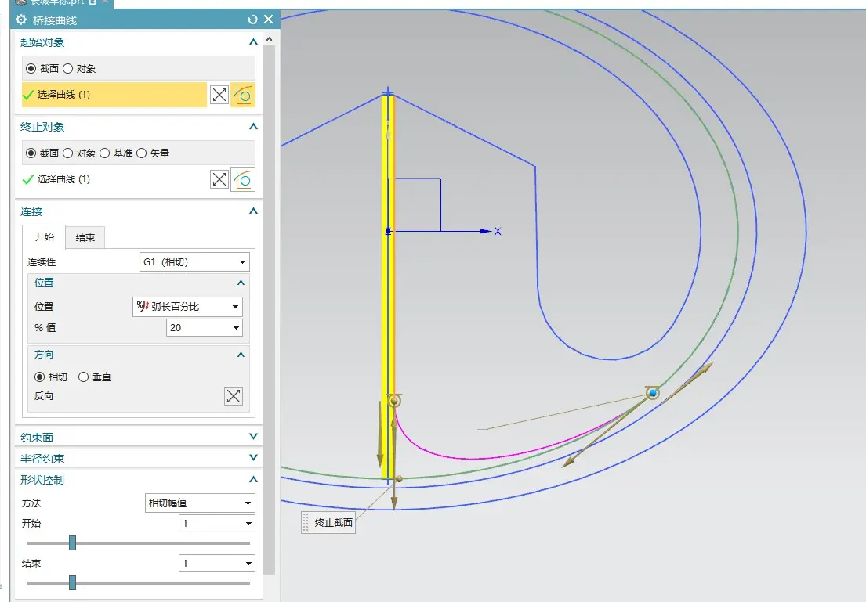The height and width of the screenshot is (602, 866).
Task: Click the % 值 label
Action: click(45, 328)
